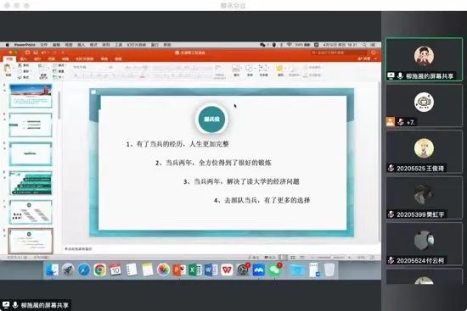Click the Paste button in ribbon
This screenshot has width=467, height=311.
[x=8, y=70]
